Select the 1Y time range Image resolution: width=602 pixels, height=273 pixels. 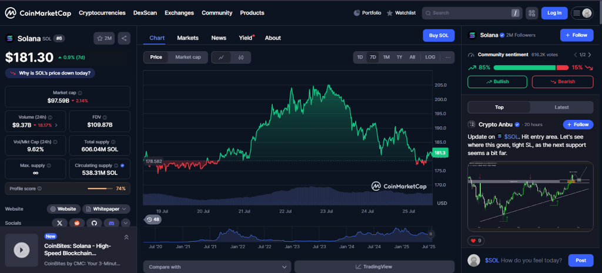coord(399,57)
